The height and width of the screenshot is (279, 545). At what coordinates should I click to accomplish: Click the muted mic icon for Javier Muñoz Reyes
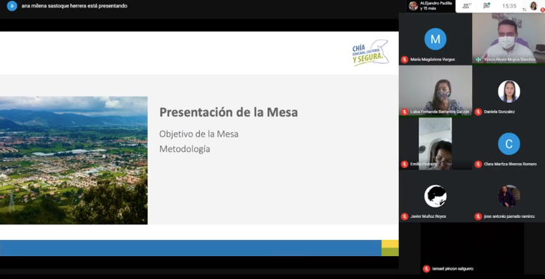coord(404,216)
